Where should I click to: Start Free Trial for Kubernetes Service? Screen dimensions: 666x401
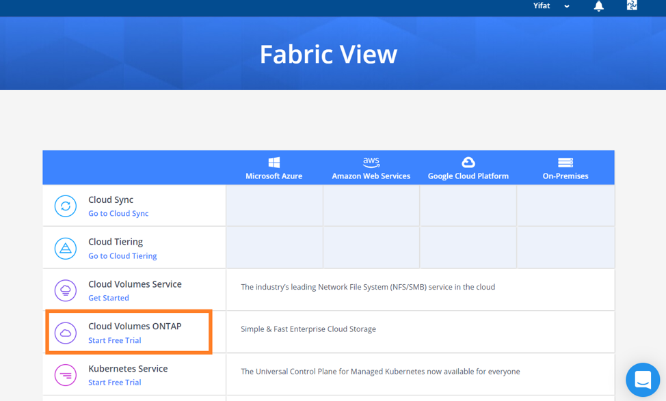(115, 383)
